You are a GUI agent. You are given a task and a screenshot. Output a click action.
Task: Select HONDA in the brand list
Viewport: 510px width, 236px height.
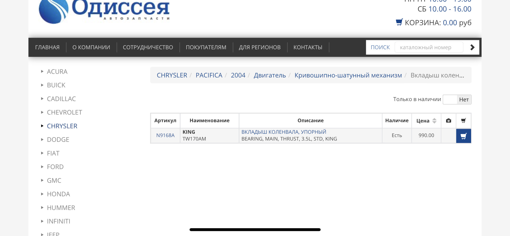click(x=58, y=194)
